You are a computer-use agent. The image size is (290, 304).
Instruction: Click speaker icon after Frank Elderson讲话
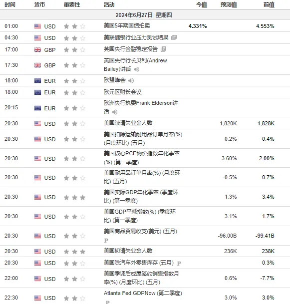pyautogui.click(x=115, y=112)
